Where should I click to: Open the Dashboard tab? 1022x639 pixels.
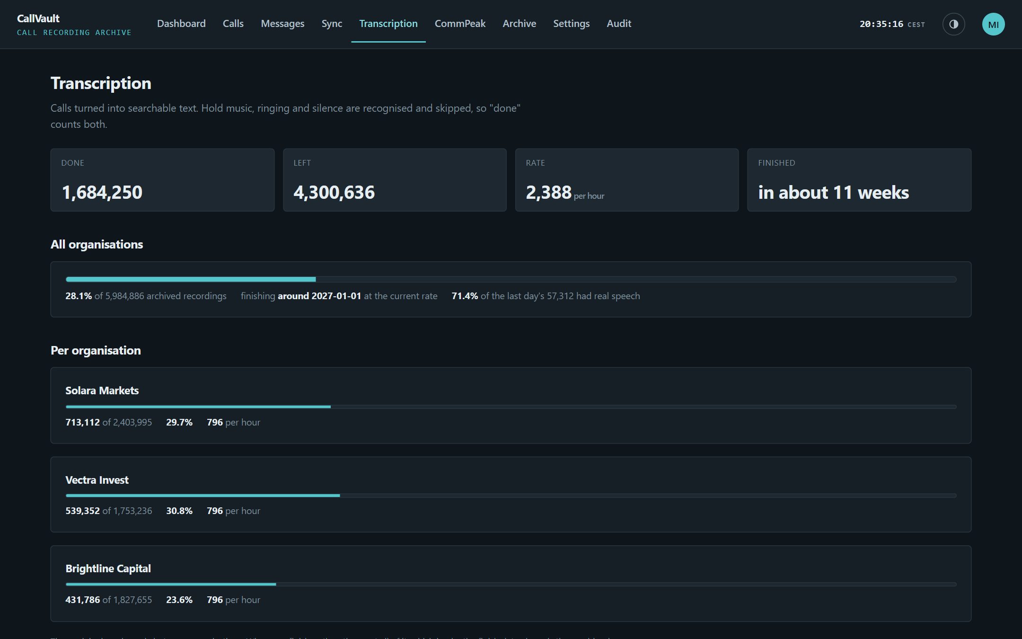pos(181,24)
